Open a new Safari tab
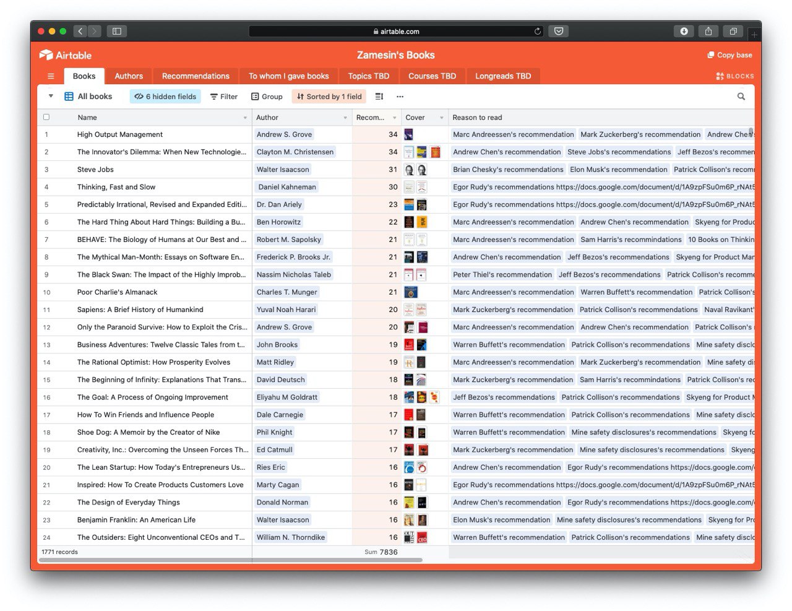This screenshot has width=792, height=611. pyautogui.click(x=754, y=34)
